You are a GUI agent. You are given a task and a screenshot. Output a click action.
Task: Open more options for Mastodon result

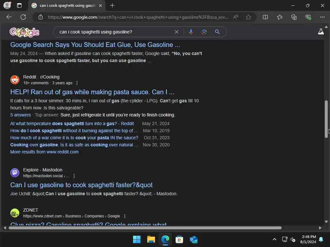pos(74,176)
